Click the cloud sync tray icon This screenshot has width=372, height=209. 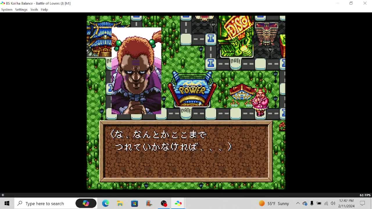click(305, 203)
